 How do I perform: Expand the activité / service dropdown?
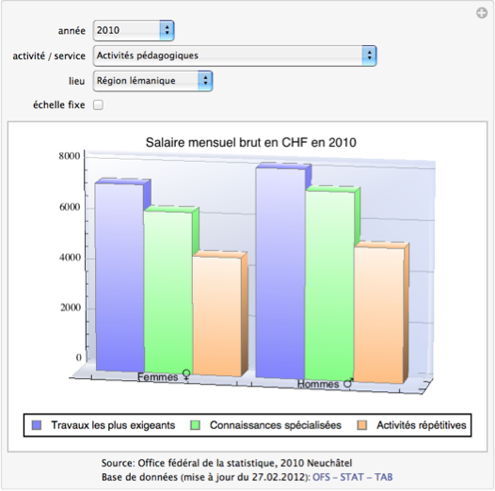(234, 55)
